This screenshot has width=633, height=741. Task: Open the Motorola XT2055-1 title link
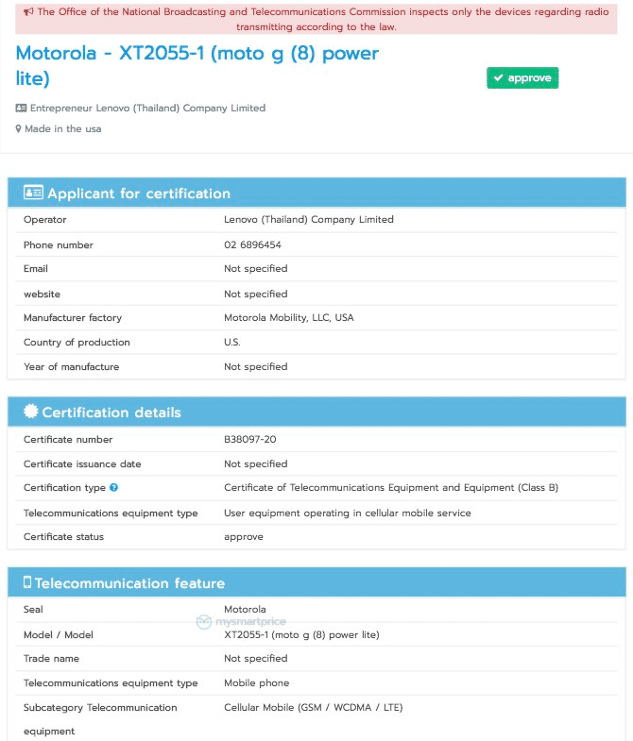point(197,65)
